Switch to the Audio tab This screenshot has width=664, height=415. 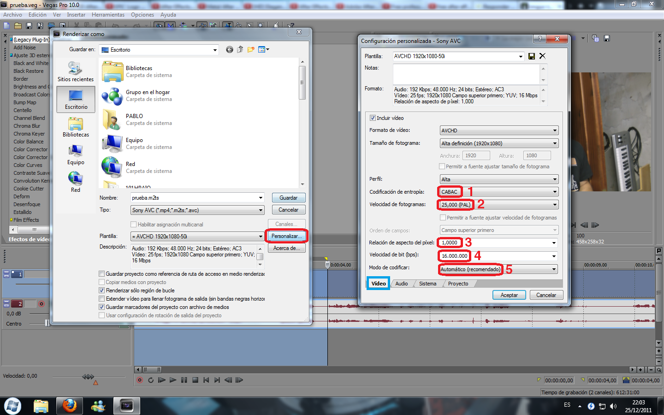(402, 284)
